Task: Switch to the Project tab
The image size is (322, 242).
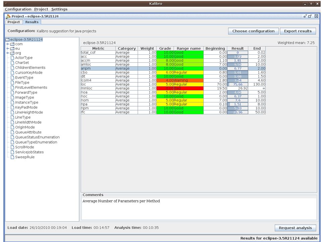Action: point(13,22)
